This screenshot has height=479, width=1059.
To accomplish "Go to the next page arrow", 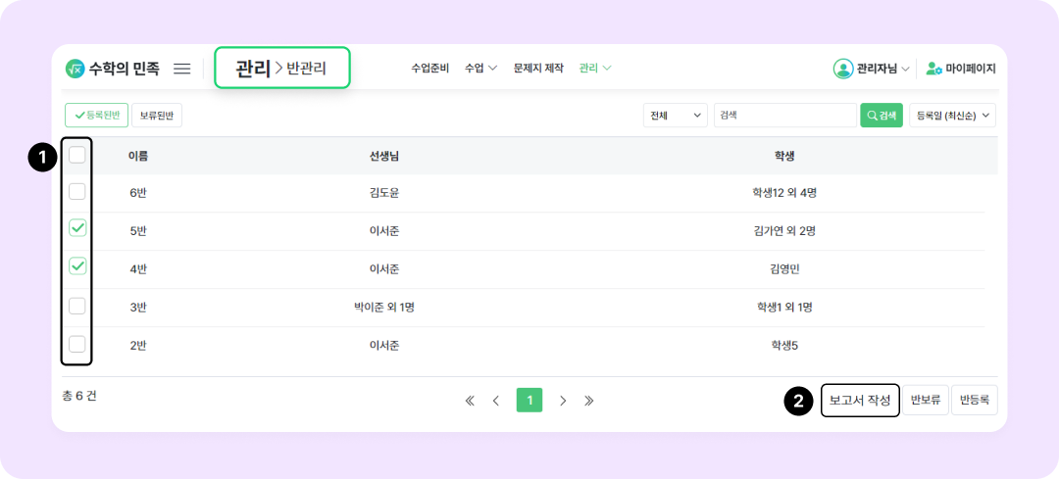I will click(x=563, y=401).
